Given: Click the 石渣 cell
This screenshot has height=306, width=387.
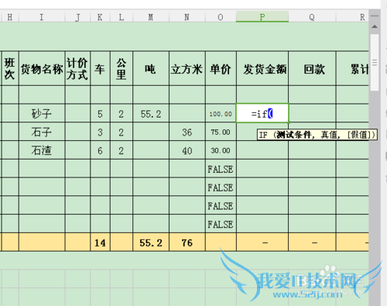Looking at the screenshot, I should point(42,150).
